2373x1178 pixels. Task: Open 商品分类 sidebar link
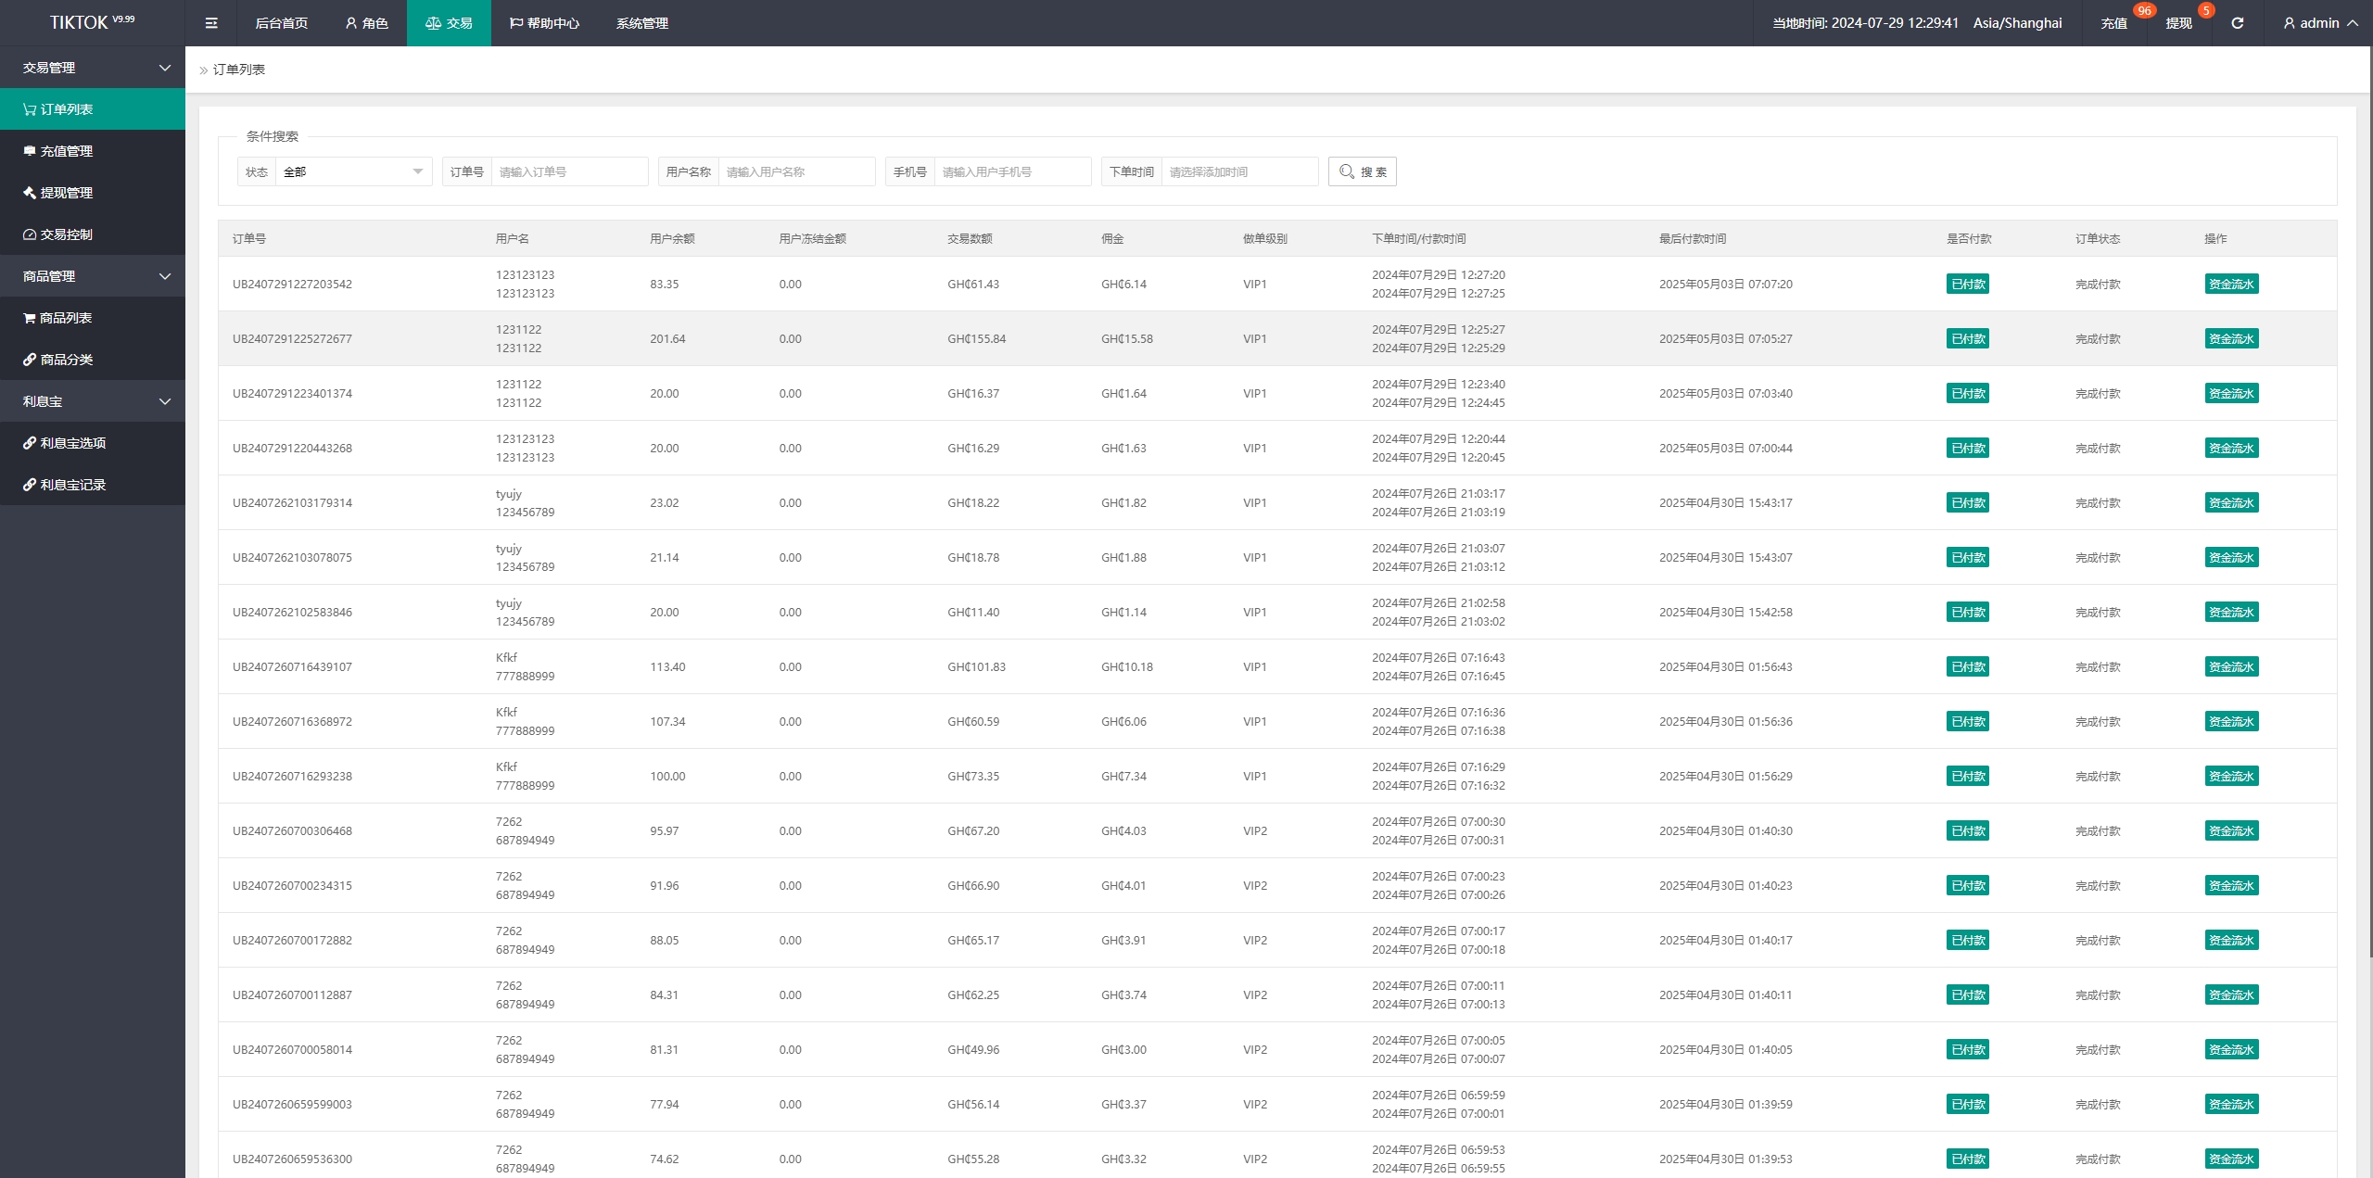pos(66,360)
